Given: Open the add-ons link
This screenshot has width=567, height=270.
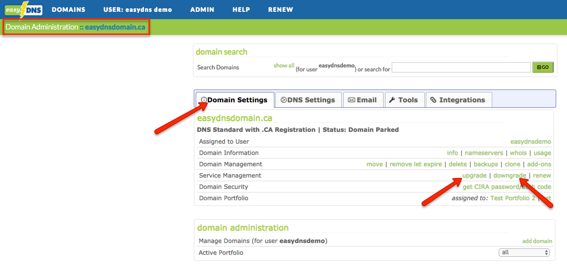Looking at the screenshot, I should tap(539, 164).
